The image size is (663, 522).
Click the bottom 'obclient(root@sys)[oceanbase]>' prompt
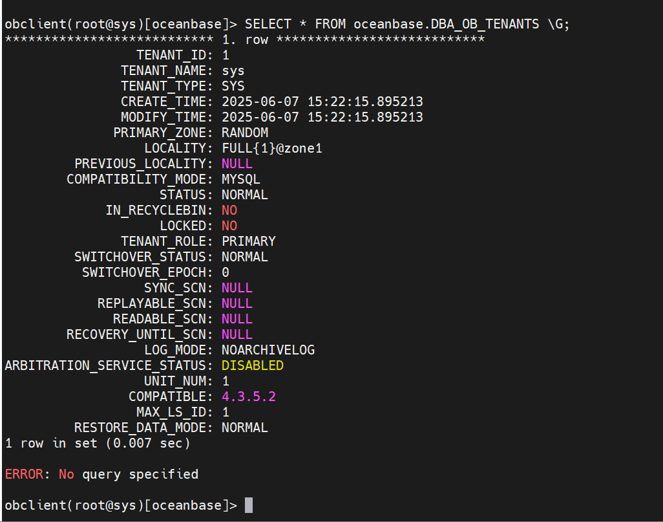tap(121, 505)
